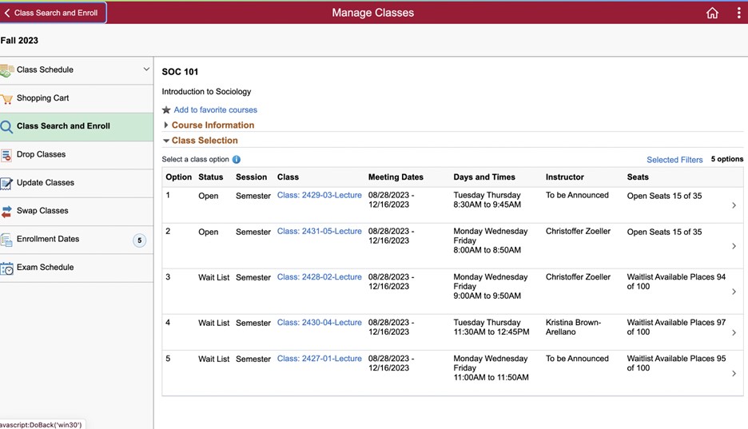This screenshot has width=748, height=429.
Task: Click the Drop Classes icon
Action: click(x=7, y=155)
